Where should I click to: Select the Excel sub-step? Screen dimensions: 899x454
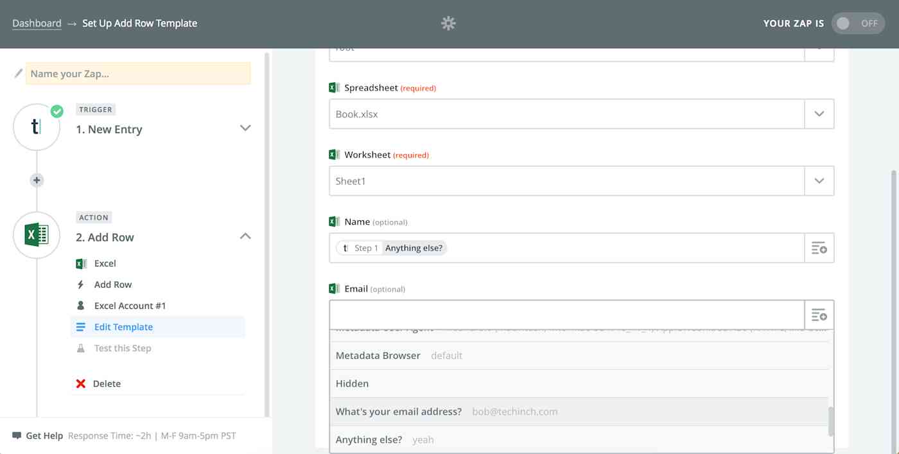105,263
